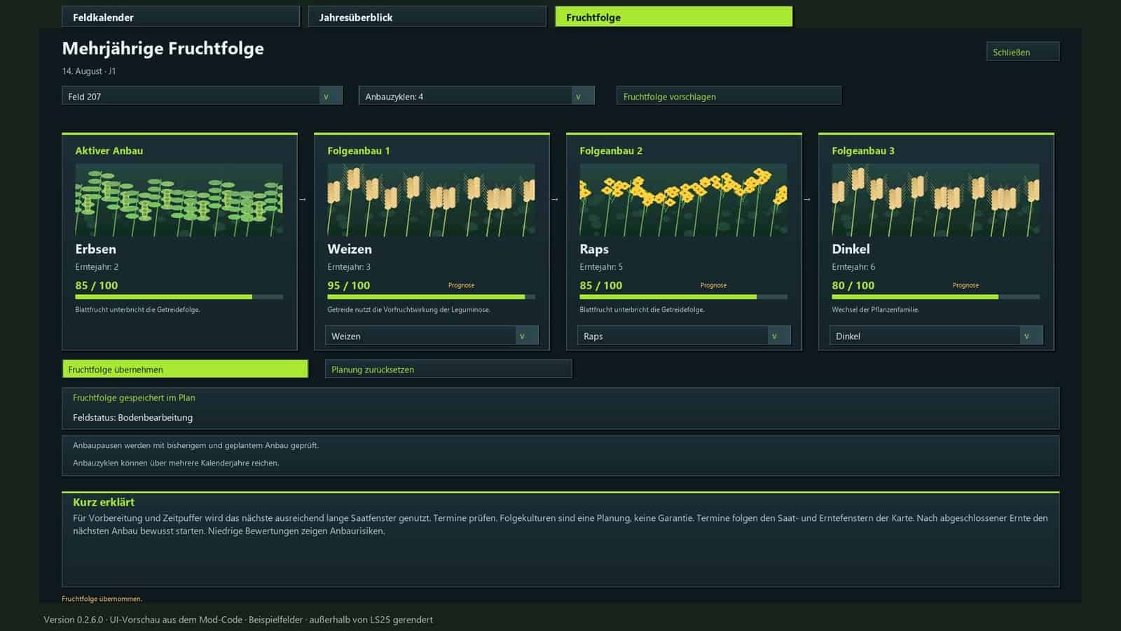The width and height of the screenshot is (1121, 631).
Task: Click 'Getreide nutzt die Vorfruchtwirkung der Leguminose.' note
Action: 408,309
